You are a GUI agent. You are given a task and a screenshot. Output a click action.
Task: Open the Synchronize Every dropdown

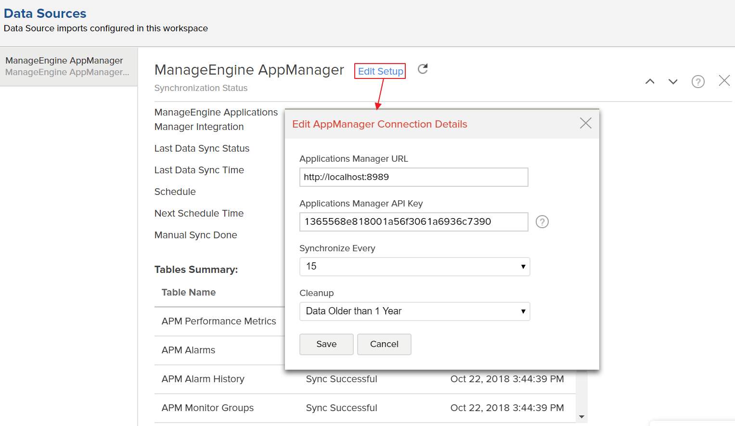[x=414, y=267]
